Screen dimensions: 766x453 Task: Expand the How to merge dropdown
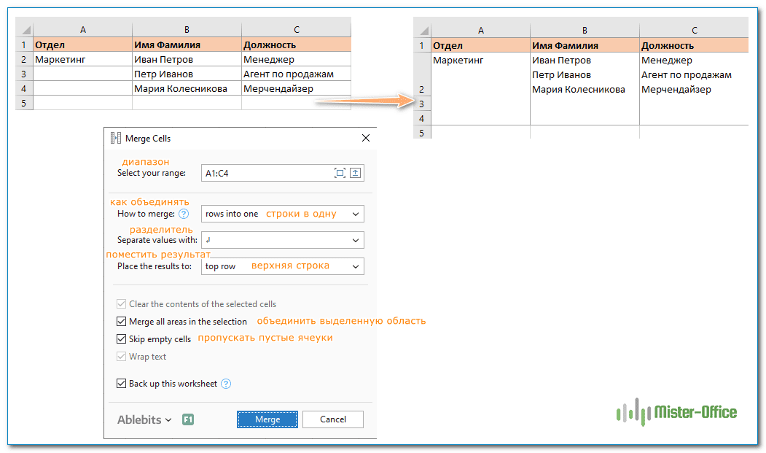tap(355, 214)
